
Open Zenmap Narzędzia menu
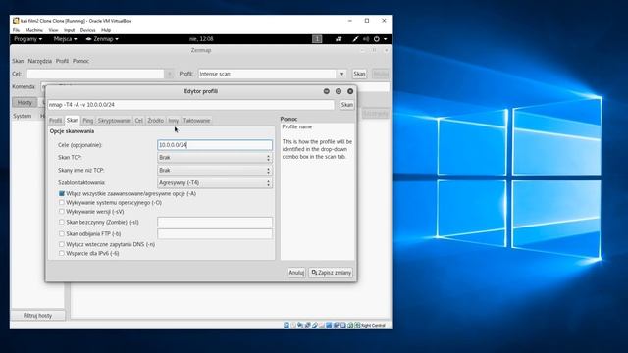click(x=39, y=61)
